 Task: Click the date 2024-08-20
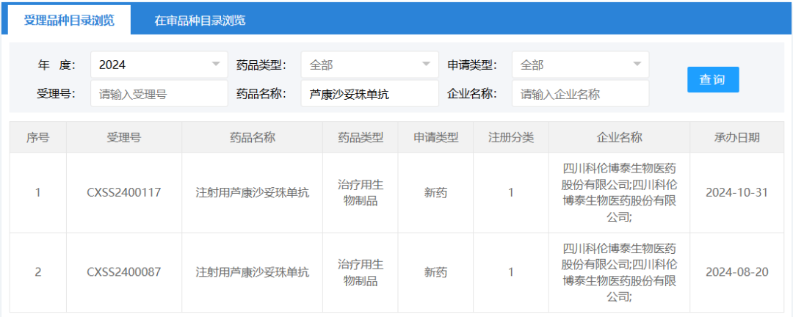[737, 272]
